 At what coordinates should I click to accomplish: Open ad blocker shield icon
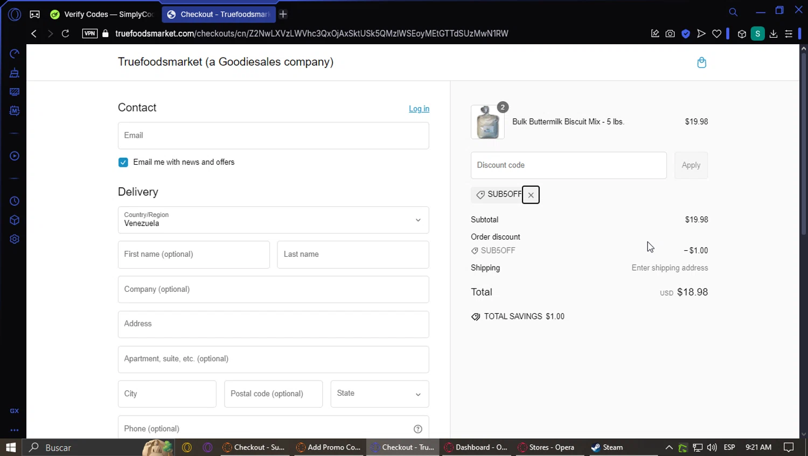tap(686, 33)
